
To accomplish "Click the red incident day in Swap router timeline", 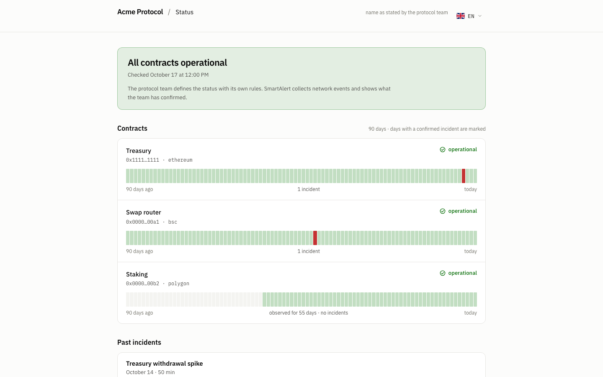I will [x=315, y=238].
